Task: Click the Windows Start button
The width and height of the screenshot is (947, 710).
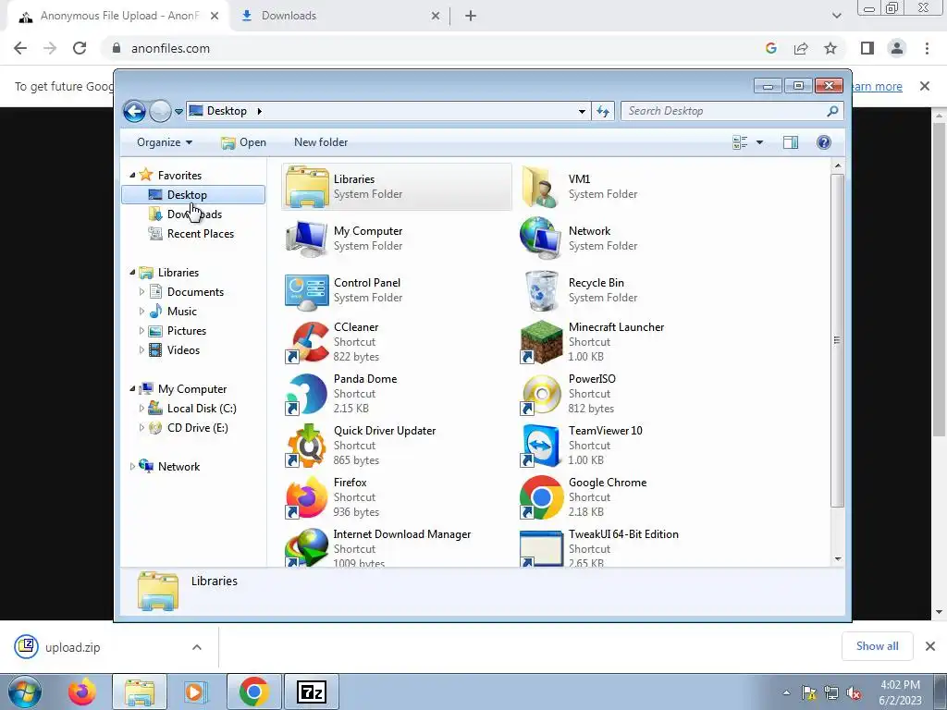Action: tap(24, 692)
